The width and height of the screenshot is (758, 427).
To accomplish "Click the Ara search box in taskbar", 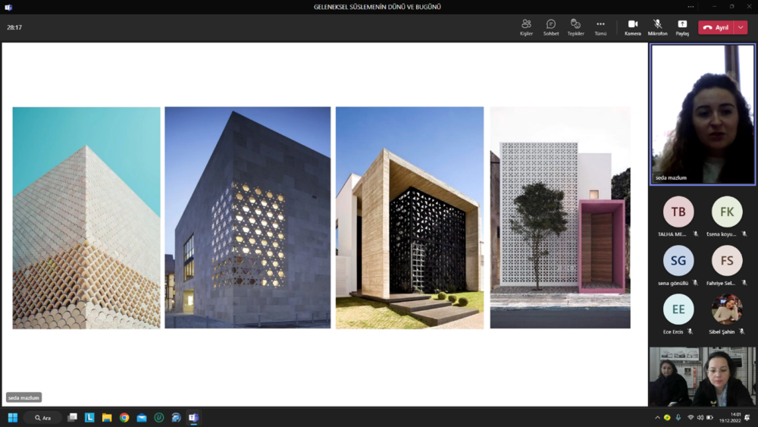I will pyautogui.click(x=43, y=418).
